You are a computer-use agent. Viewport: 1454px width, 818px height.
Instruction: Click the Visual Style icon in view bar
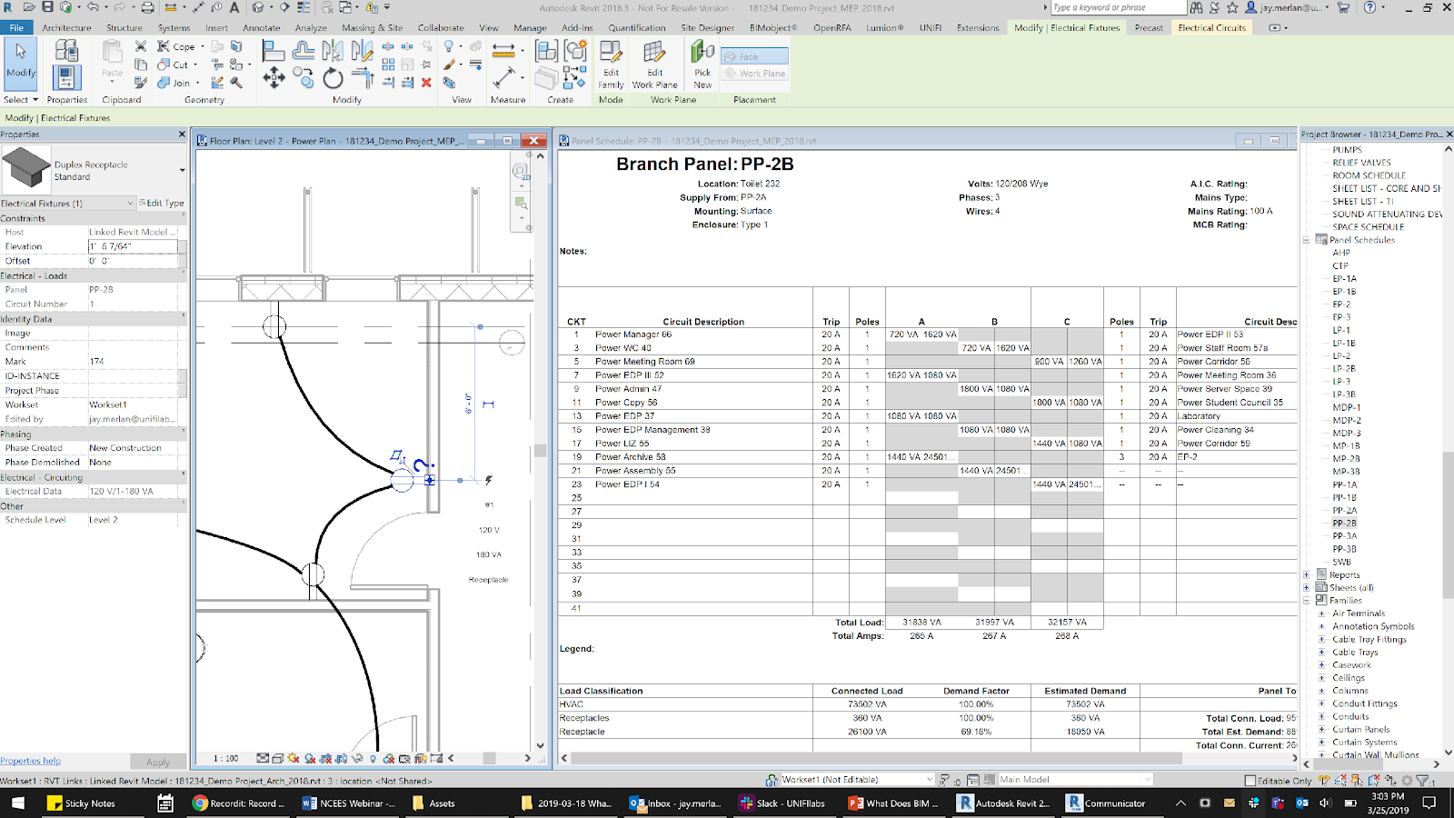[277, 758]
